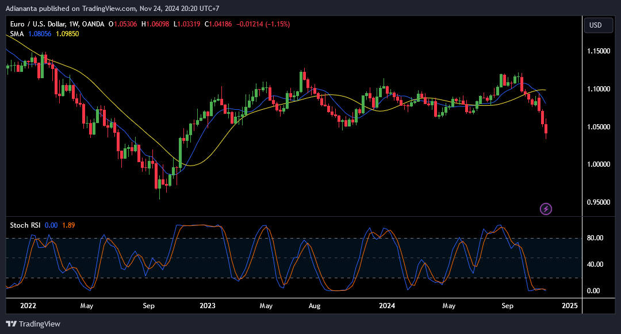Click the published-on TradingView.com header text
This screenshot has height=334, width=621.
click(x=113, y=8)
